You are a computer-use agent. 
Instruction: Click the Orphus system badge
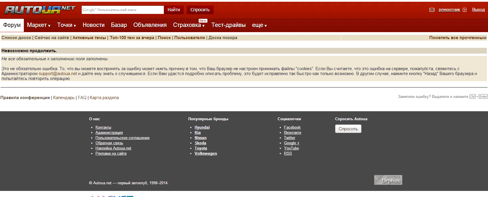pos(388,180)
